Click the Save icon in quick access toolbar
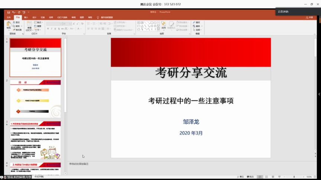The height and width of the screenshot is (180, 321). [8, 12]
